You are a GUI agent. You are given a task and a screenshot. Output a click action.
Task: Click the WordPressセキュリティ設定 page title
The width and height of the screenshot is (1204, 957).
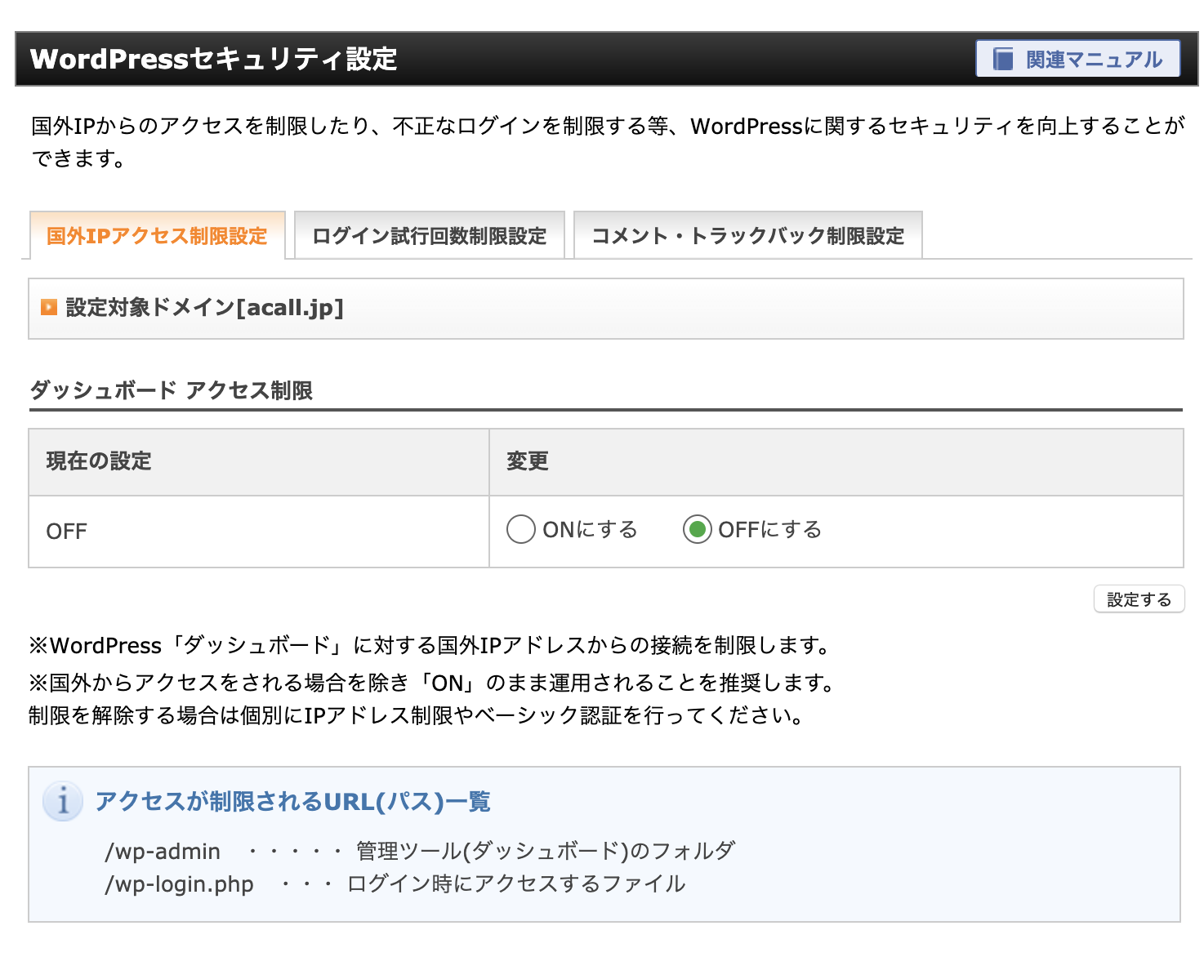(x=213, y=59)
